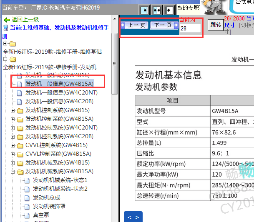Click the 缸径×行程(mm×mm) table cell
Screen dimensions: 254x222
tap(173, 132)
